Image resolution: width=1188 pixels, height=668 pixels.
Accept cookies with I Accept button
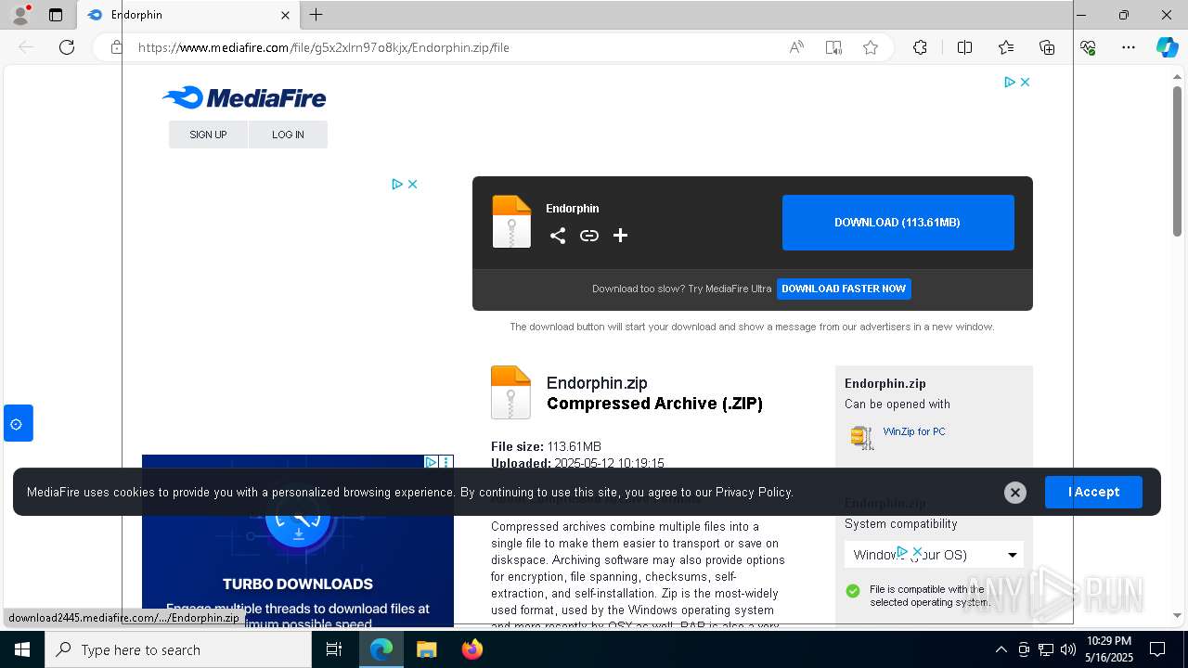click(x=1093, y=492)
